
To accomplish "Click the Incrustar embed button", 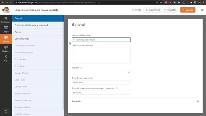I will tap(170, 10).
